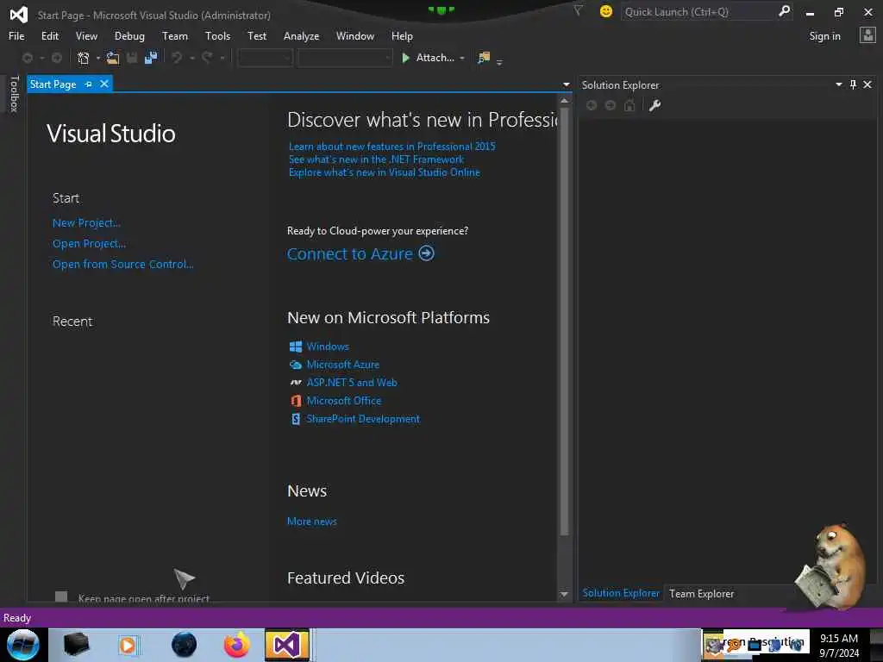Image resolution: width=883 pixels, height=662 pixels.
Task: Open the Tools menu
Action: click(x=217, y=36)
